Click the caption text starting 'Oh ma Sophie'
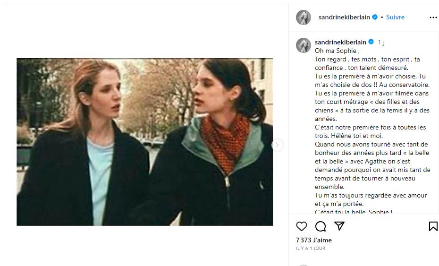The width and height of the screenshot is (439, 266). (372, 131)
